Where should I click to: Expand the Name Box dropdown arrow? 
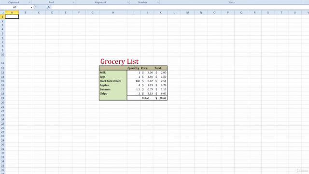(x=31, y=7)
